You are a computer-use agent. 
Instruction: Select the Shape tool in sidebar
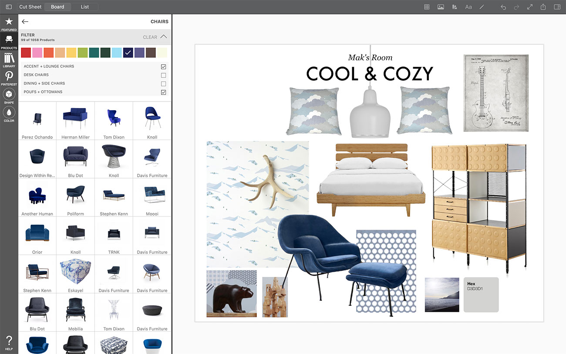(9, 96)
